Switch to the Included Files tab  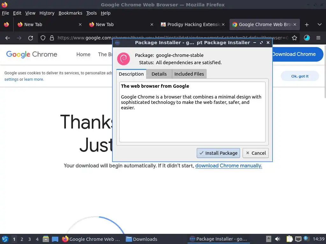[189, 74]
